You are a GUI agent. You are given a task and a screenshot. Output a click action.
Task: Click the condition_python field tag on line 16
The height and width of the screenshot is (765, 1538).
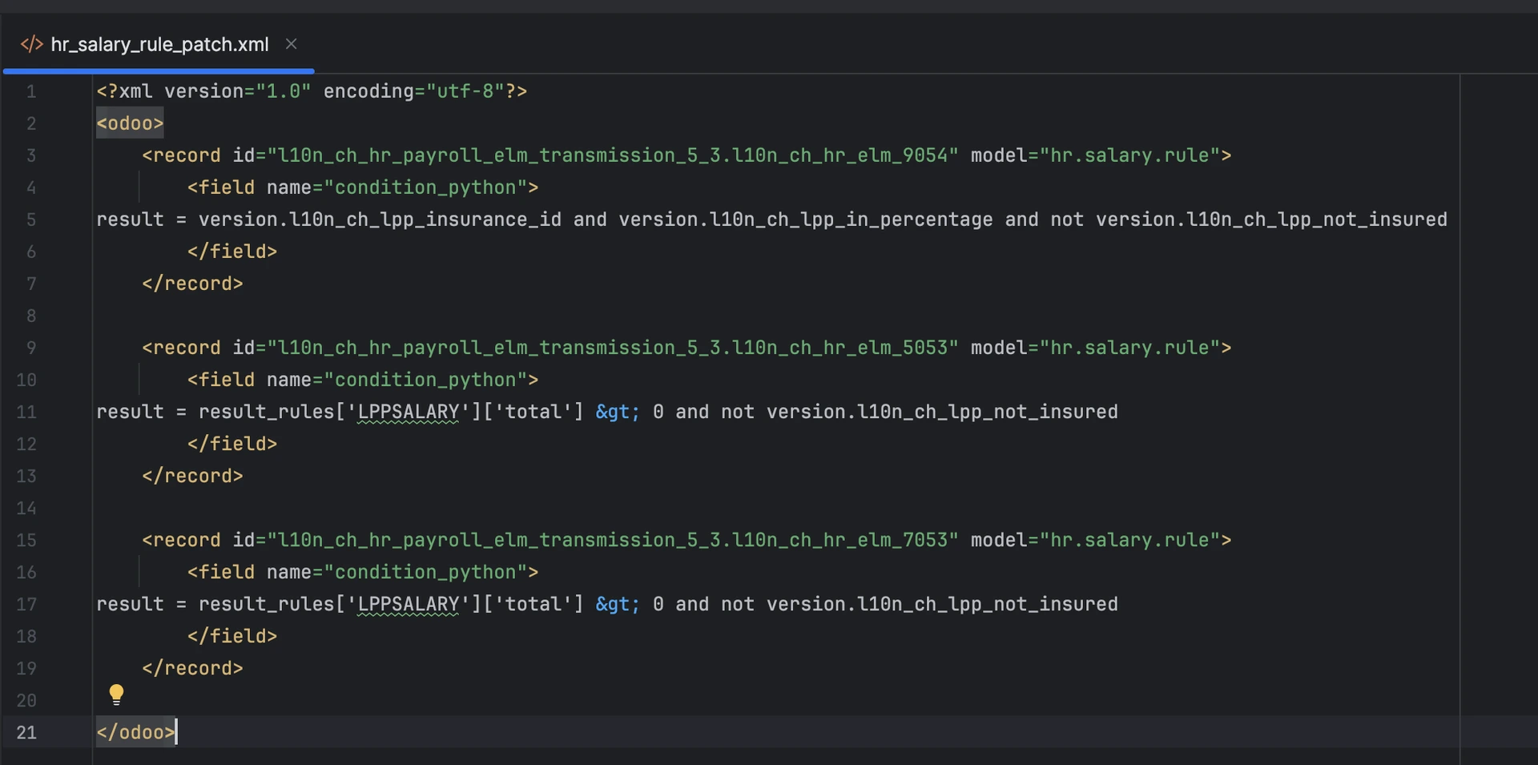363,572
